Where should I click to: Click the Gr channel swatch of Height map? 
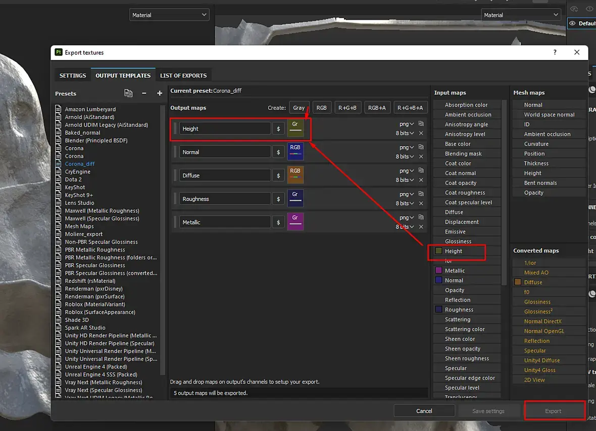tap(295, 128)
